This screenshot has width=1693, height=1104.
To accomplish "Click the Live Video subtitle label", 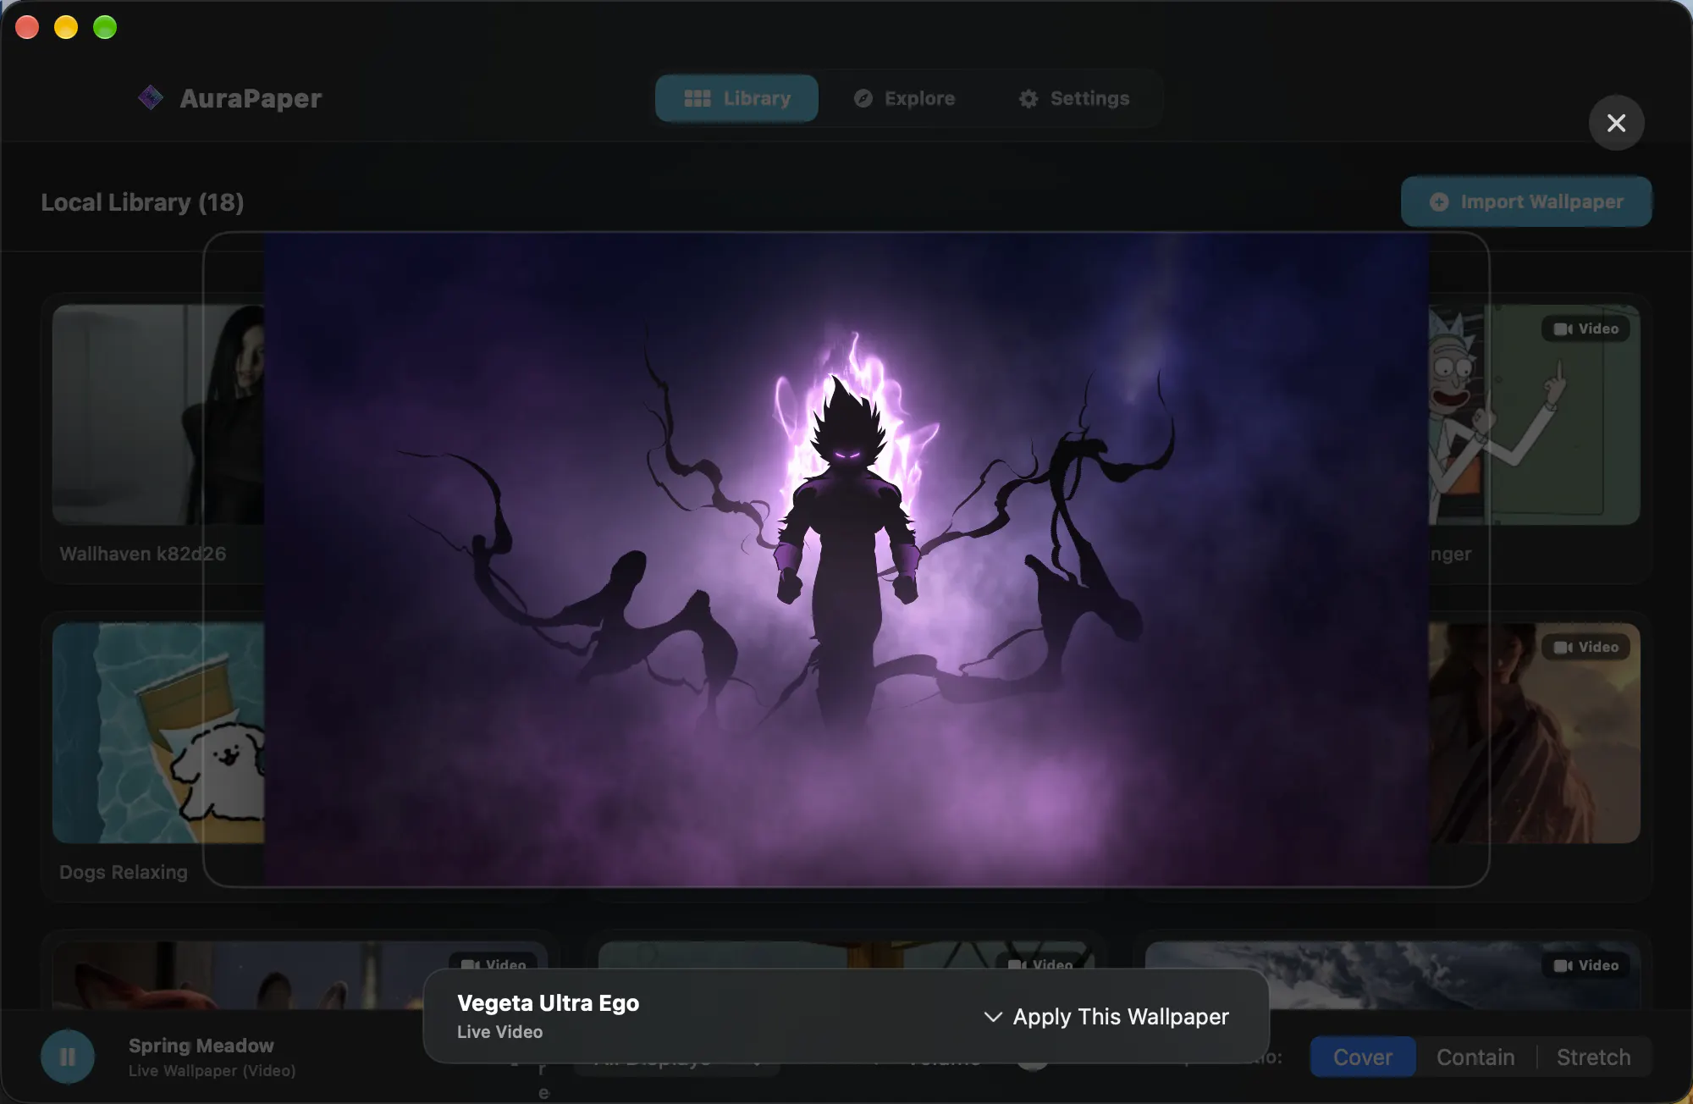I will tap(499, 1032).
